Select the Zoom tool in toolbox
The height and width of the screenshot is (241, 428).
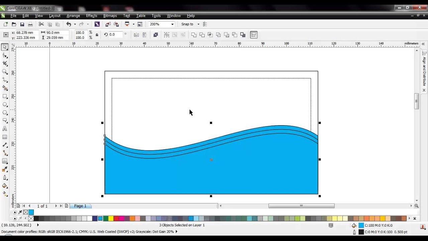[5, 72]
